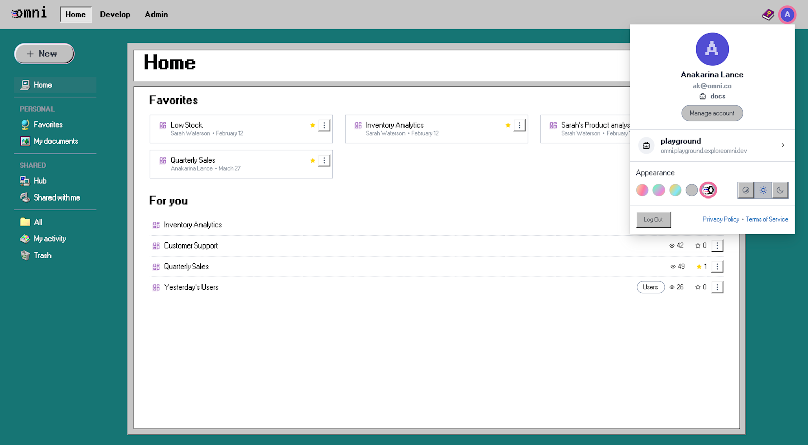
Task: Open the Customer Support dashboard row
Action: [191, 246]
